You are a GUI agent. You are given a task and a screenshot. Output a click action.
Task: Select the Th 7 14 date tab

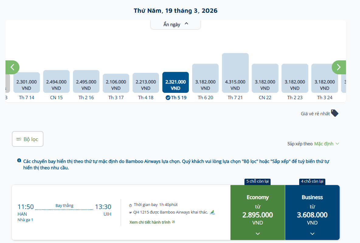tap(26, 97)
